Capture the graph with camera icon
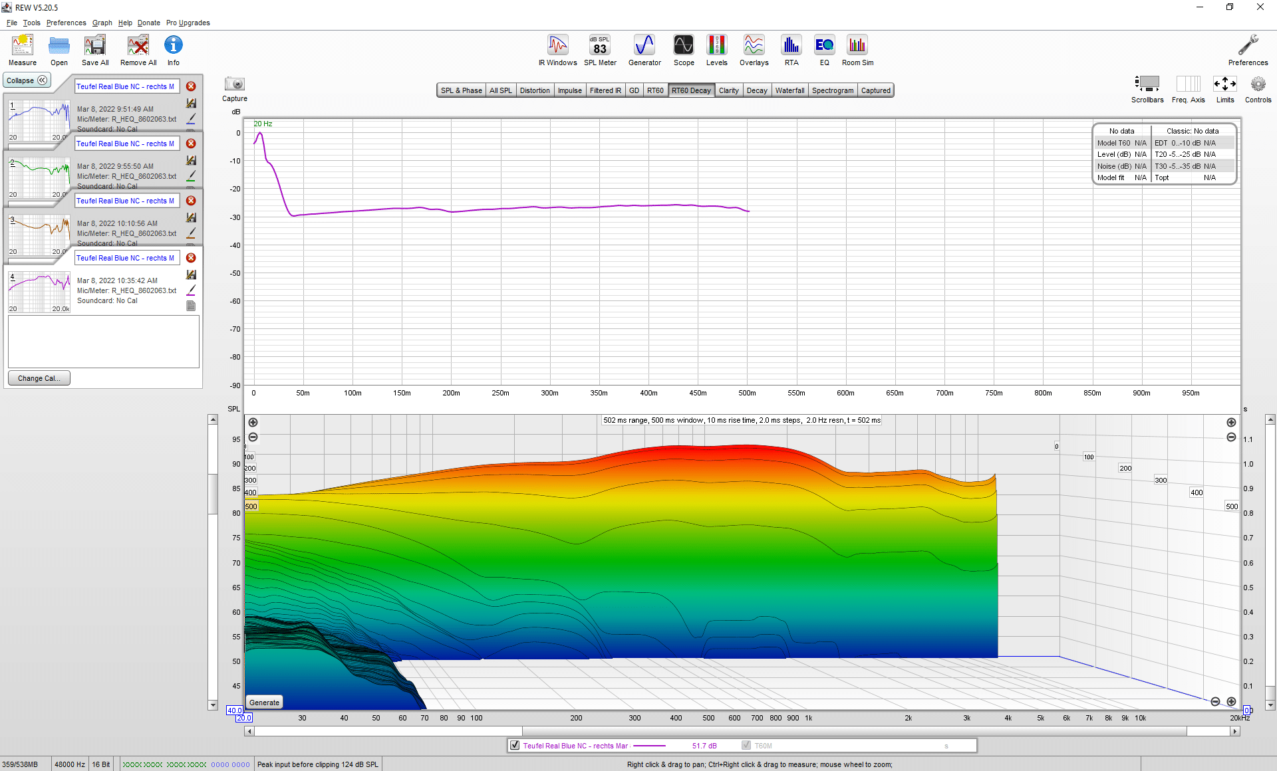 (x=235, y=84)
